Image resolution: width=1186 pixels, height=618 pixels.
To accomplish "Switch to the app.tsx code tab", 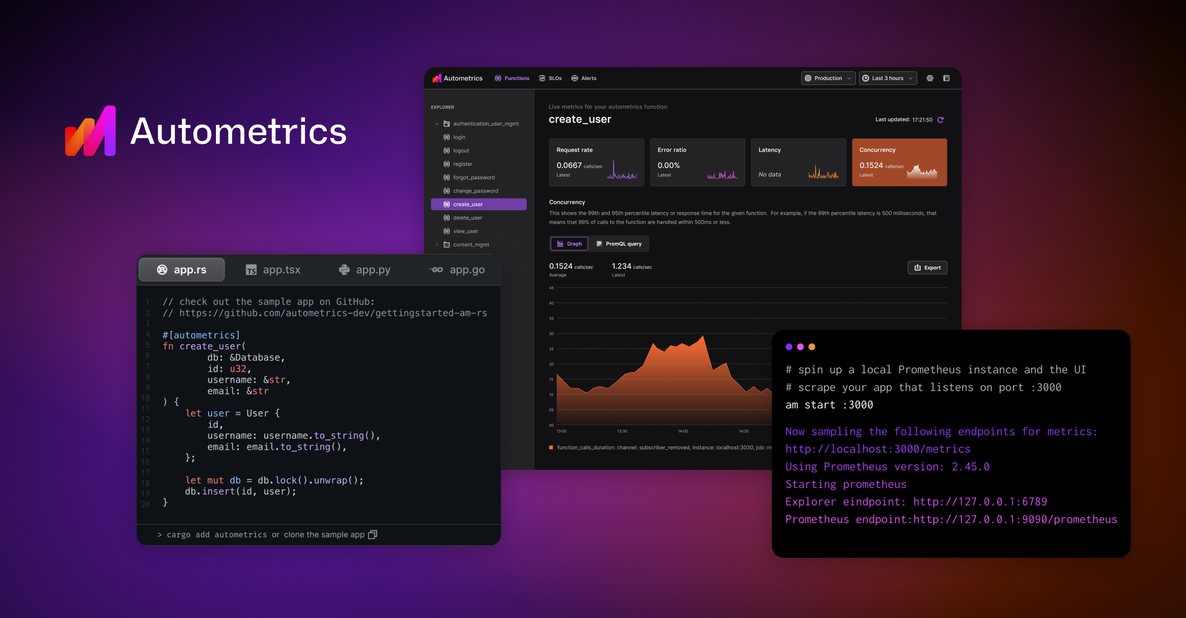I will point(273,270).
